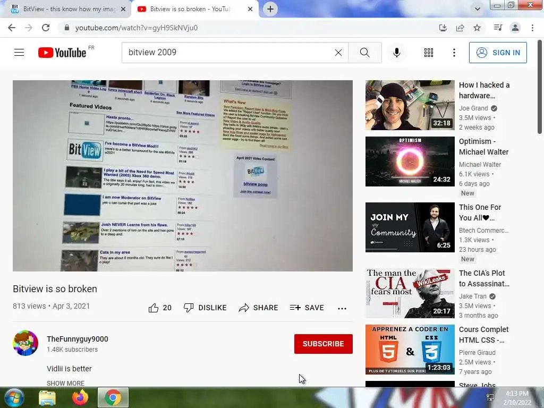Screen dimensions: 544x408
Task: Open 'Cours Complet HTML CSS' title
Action: pos(483,335)
